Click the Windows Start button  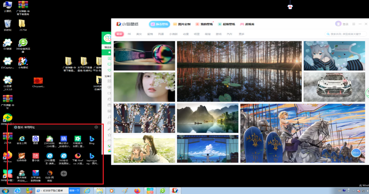pyautogui.click(x=5, y=190)
